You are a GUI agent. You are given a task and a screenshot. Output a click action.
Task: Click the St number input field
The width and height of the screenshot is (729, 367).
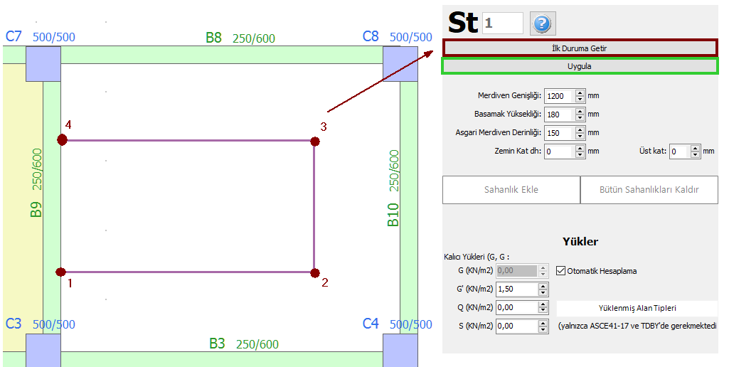502,23
